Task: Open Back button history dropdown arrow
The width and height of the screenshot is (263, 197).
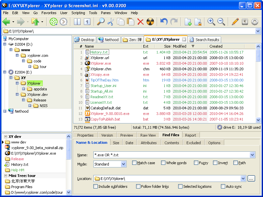Action: (x=13, y=22)
